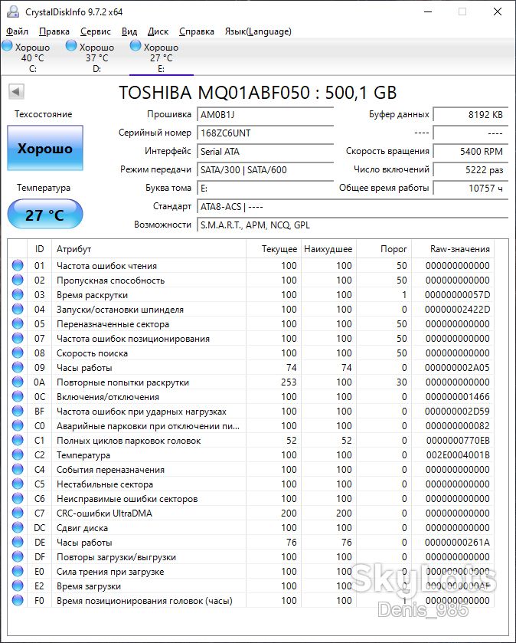Click the serial number field 168ZC6UNT
This screenshot has width=516, height=643.
coord(266,133)
